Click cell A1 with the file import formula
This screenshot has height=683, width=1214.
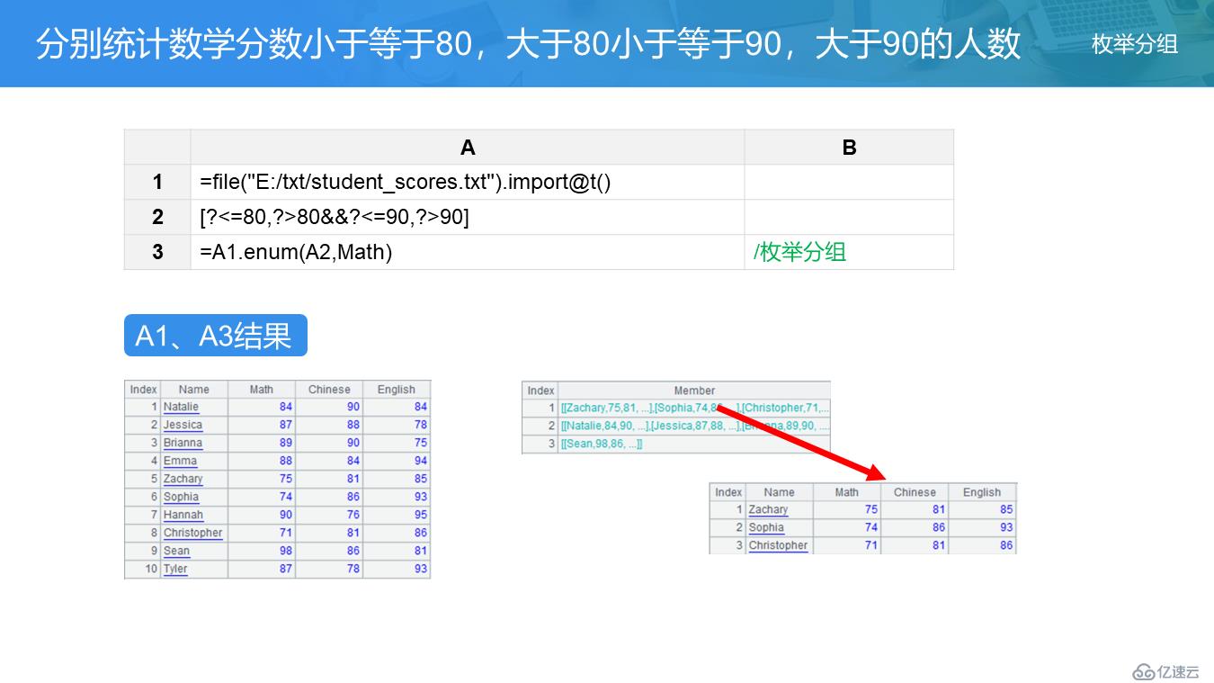click(x=468, y=182)
